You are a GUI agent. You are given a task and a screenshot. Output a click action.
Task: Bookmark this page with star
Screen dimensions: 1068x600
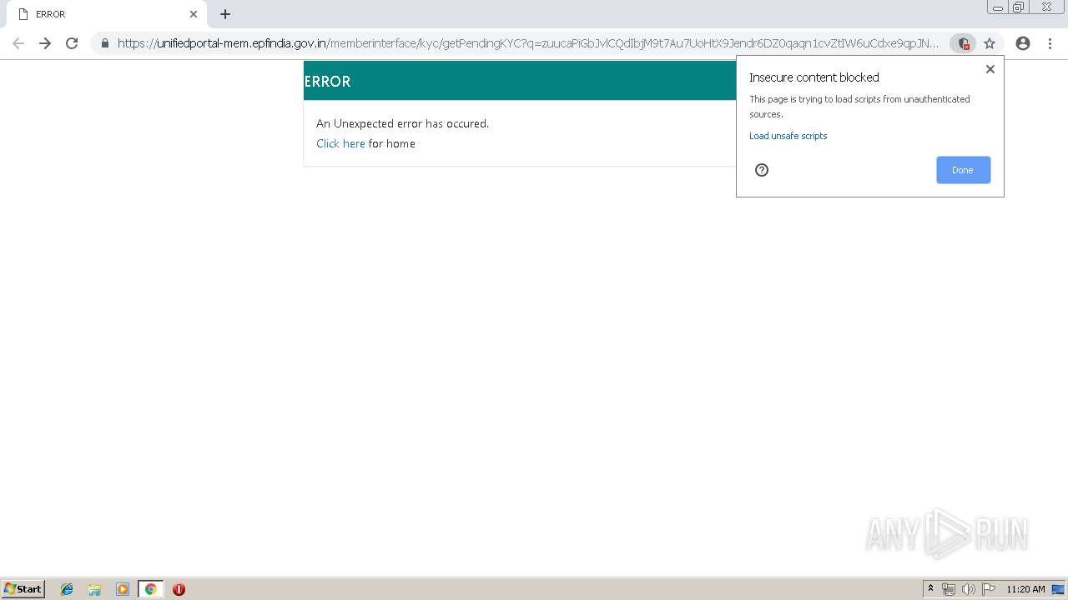coord(990,43)
